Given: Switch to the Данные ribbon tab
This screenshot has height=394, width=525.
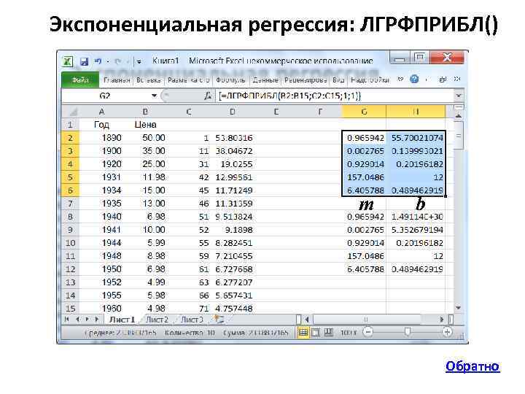Looking at the screenshot, I should (265, 80).
